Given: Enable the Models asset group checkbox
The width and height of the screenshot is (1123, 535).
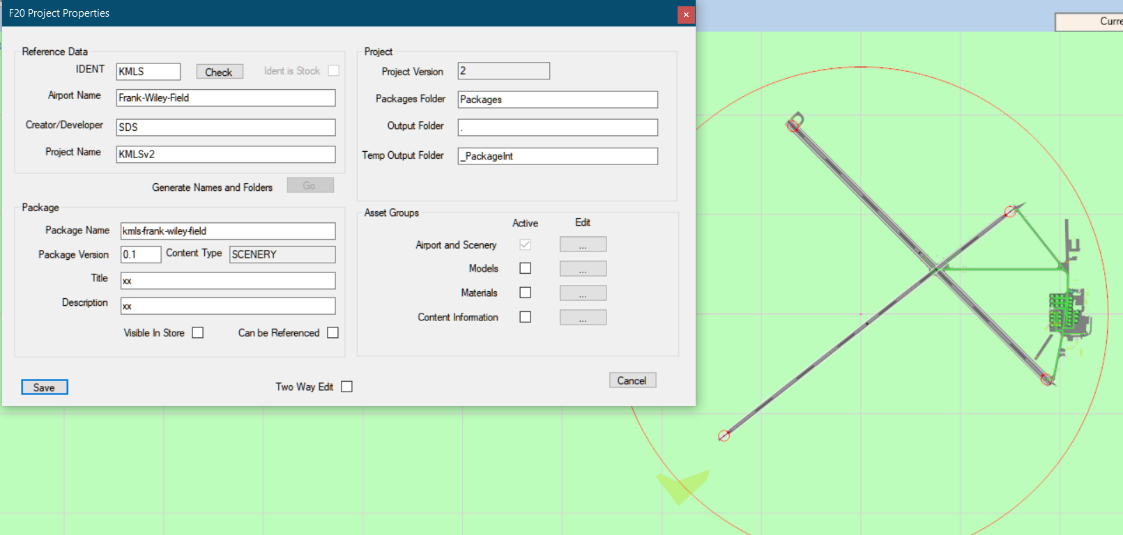Looking at the screenshot, I should (526, 268).
